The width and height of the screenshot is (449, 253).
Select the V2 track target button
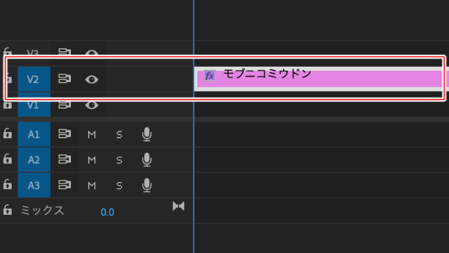tap(34, 80)
